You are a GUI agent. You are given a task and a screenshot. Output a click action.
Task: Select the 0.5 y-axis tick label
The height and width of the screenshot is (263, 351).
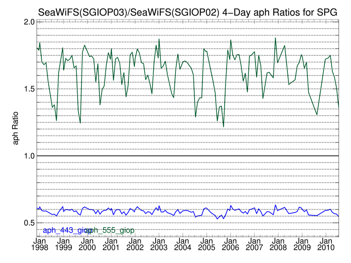click(x=29, y=223)
